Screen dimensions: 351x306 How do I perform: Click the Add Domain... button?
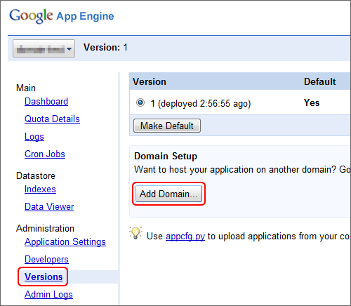(168, 194)
